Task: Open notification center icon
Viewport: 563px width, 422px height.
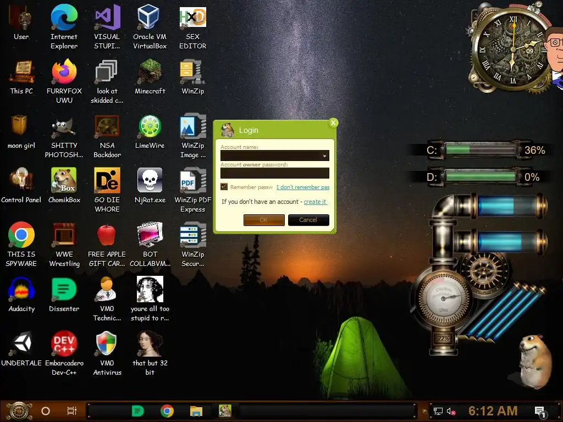Action: (x=540, y=412)
